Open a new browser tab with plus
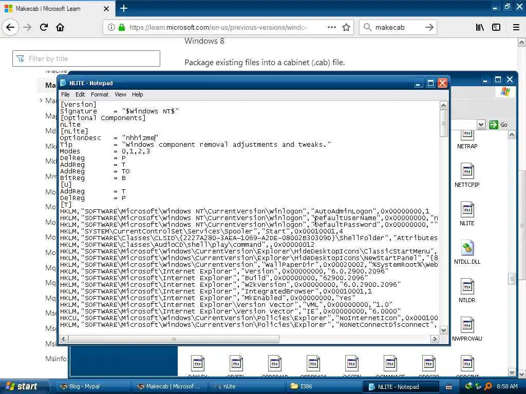 124,8
